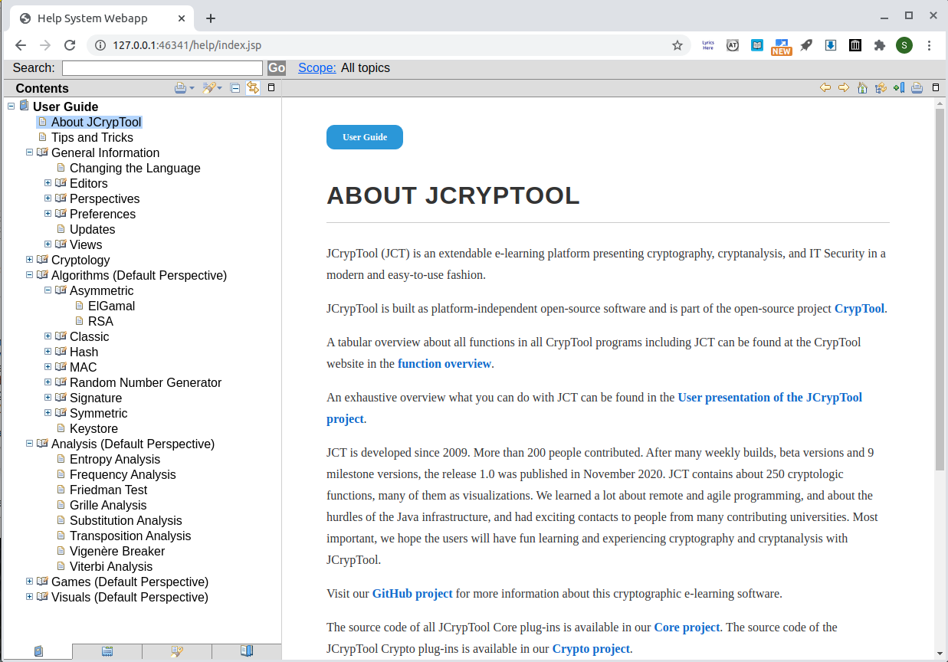The width and height of the screenshot is (948, 662).
Task: Expand the Perspectives node
Action: point(48,198)
